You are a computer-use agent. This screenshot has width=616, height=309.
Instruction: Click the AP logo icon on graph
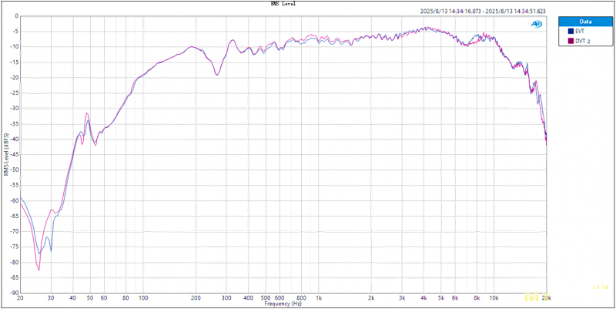coord(536,24)
